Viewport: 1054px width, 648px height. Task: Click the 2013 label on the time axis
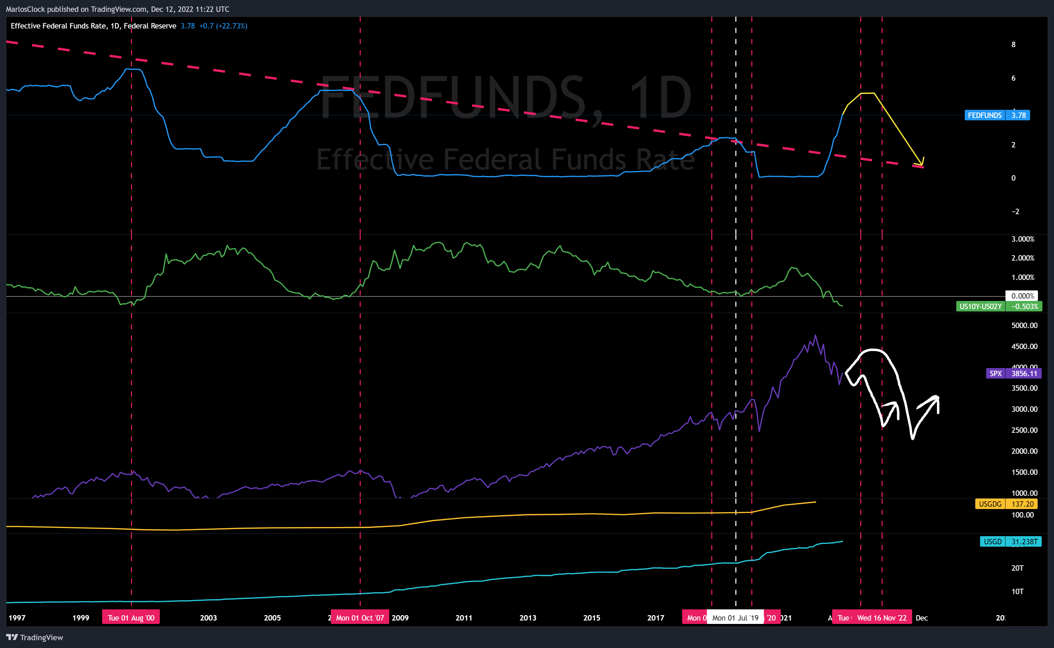[x=528, y=618]
